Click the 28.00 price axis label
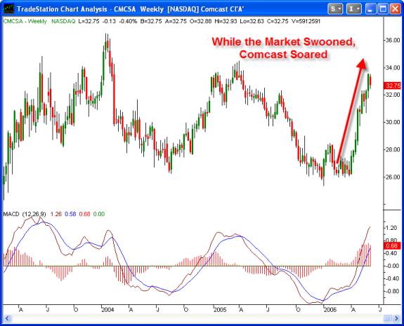404x326 pixels. [393, 149]
